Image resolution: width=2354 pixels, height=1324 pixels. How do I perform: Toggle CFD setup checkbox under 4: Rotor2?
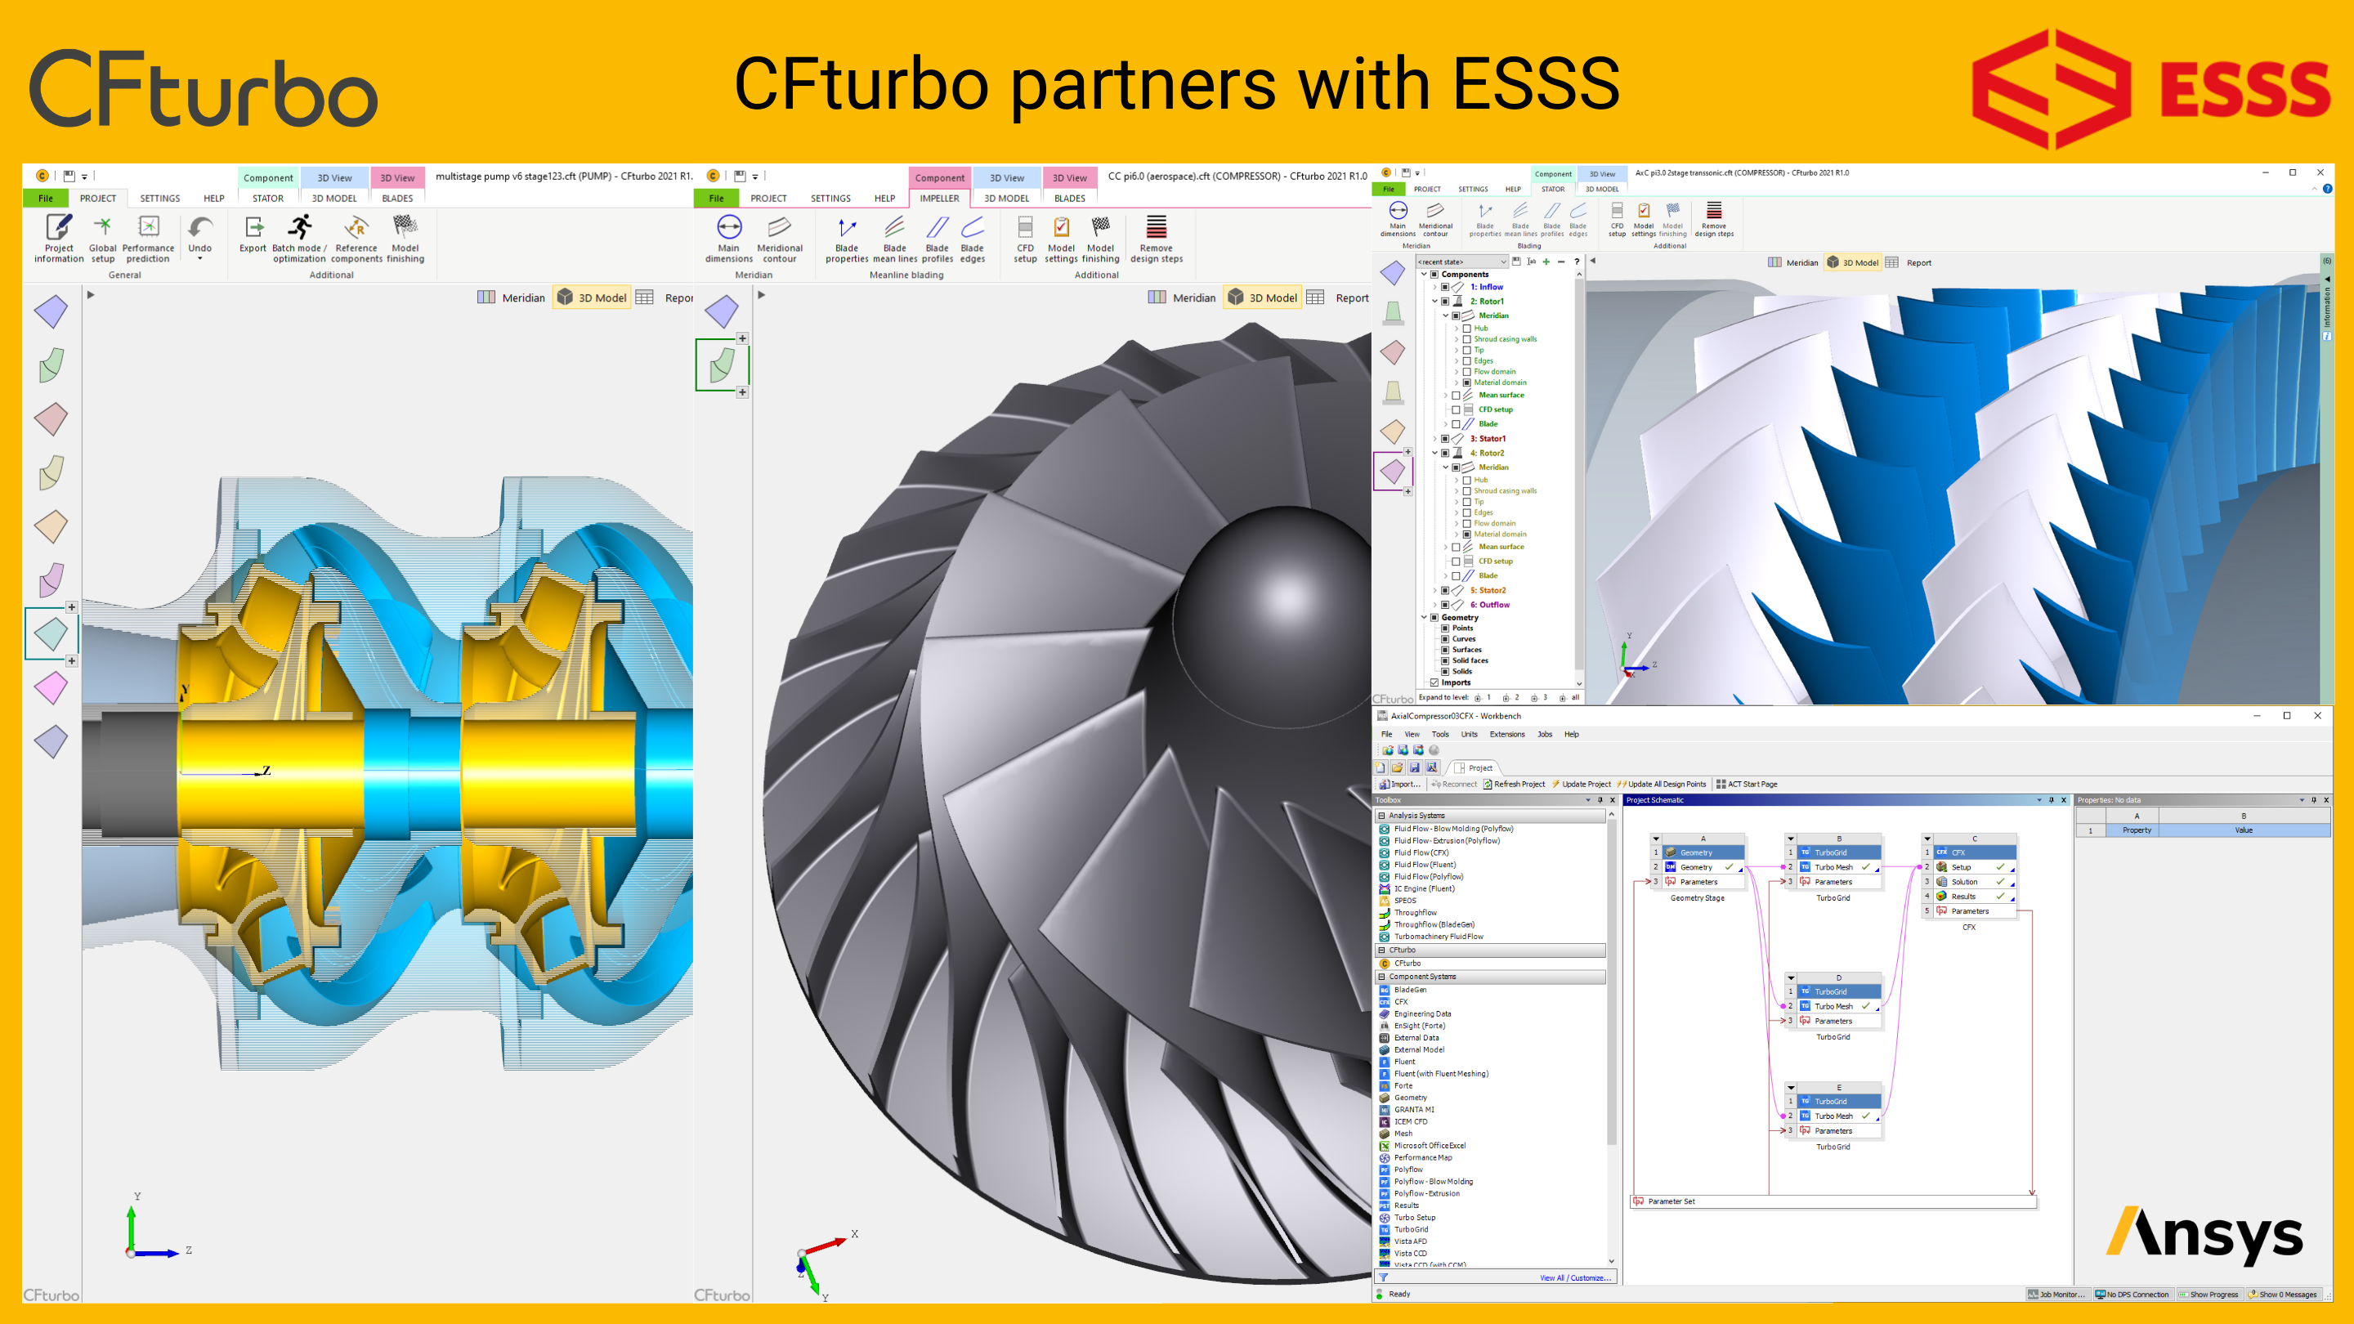[1456, 561]
